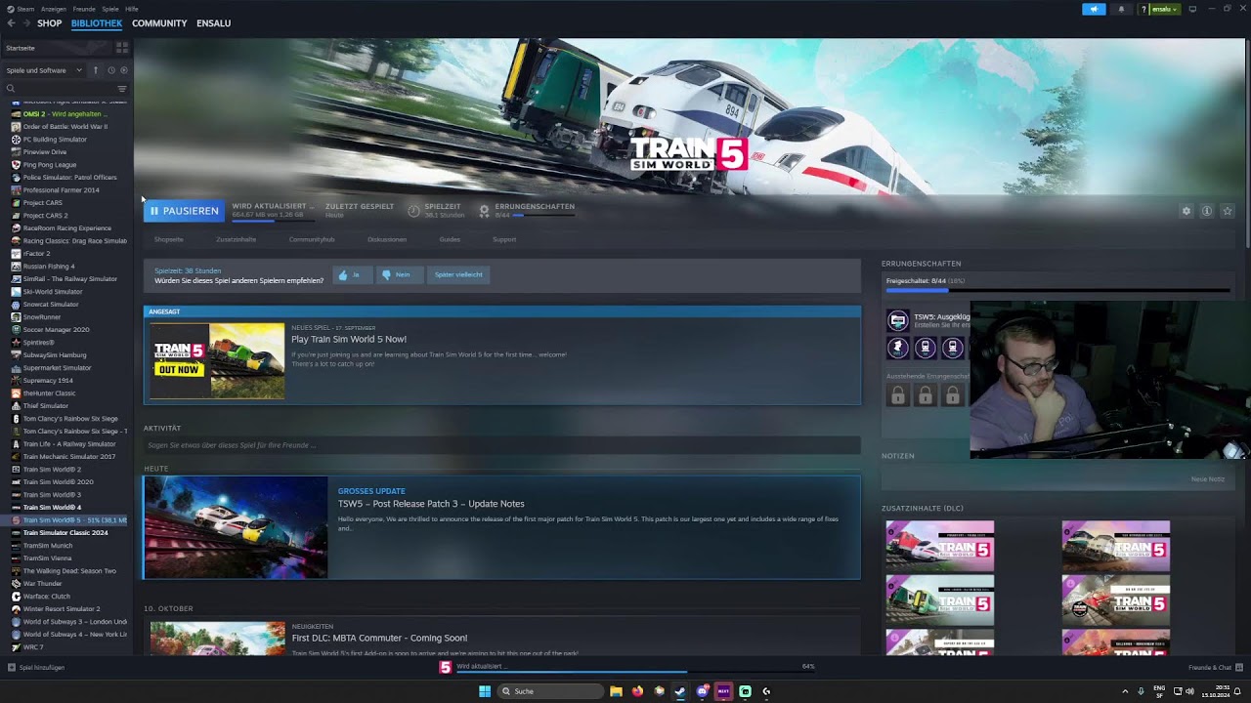
Task: Go to BIBLIOTHEK tab
Action: coord(97,23)
